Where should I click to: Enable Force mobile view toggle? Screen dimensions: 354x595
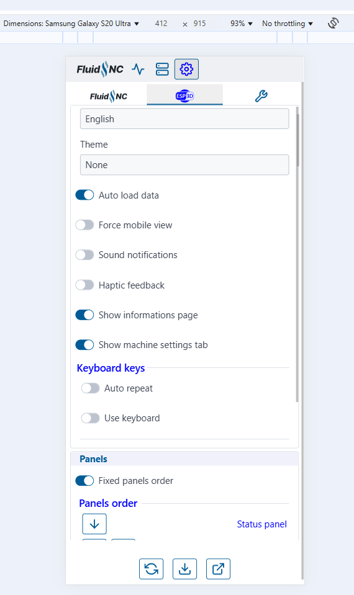pos(84,225)
